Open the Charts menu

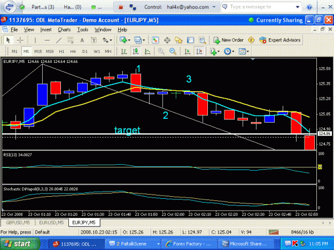tap(64, 29)
